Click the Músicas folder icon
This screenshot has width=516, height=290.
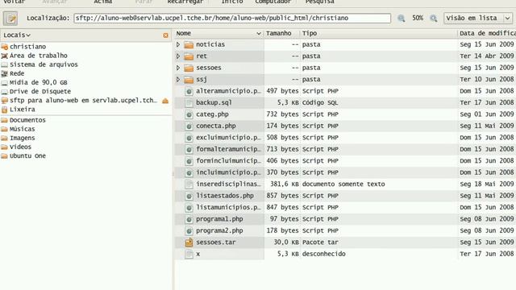tap(4, 129)
